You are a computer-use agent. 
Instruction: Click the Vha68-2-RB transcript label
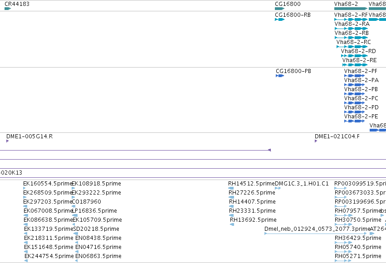tap(352, 33)
